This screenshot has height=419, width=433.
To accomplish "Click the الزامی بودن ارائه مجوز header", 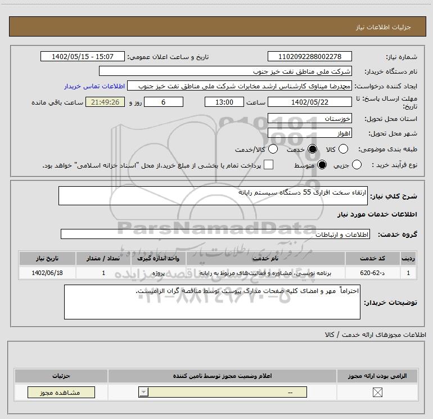I will [377, 376].
